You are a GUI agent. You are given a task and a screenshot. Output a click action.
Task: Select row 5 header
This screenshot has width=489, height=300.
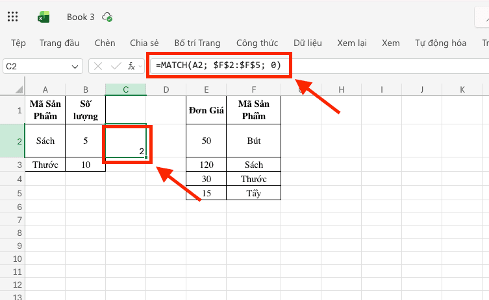click(12, 193)
